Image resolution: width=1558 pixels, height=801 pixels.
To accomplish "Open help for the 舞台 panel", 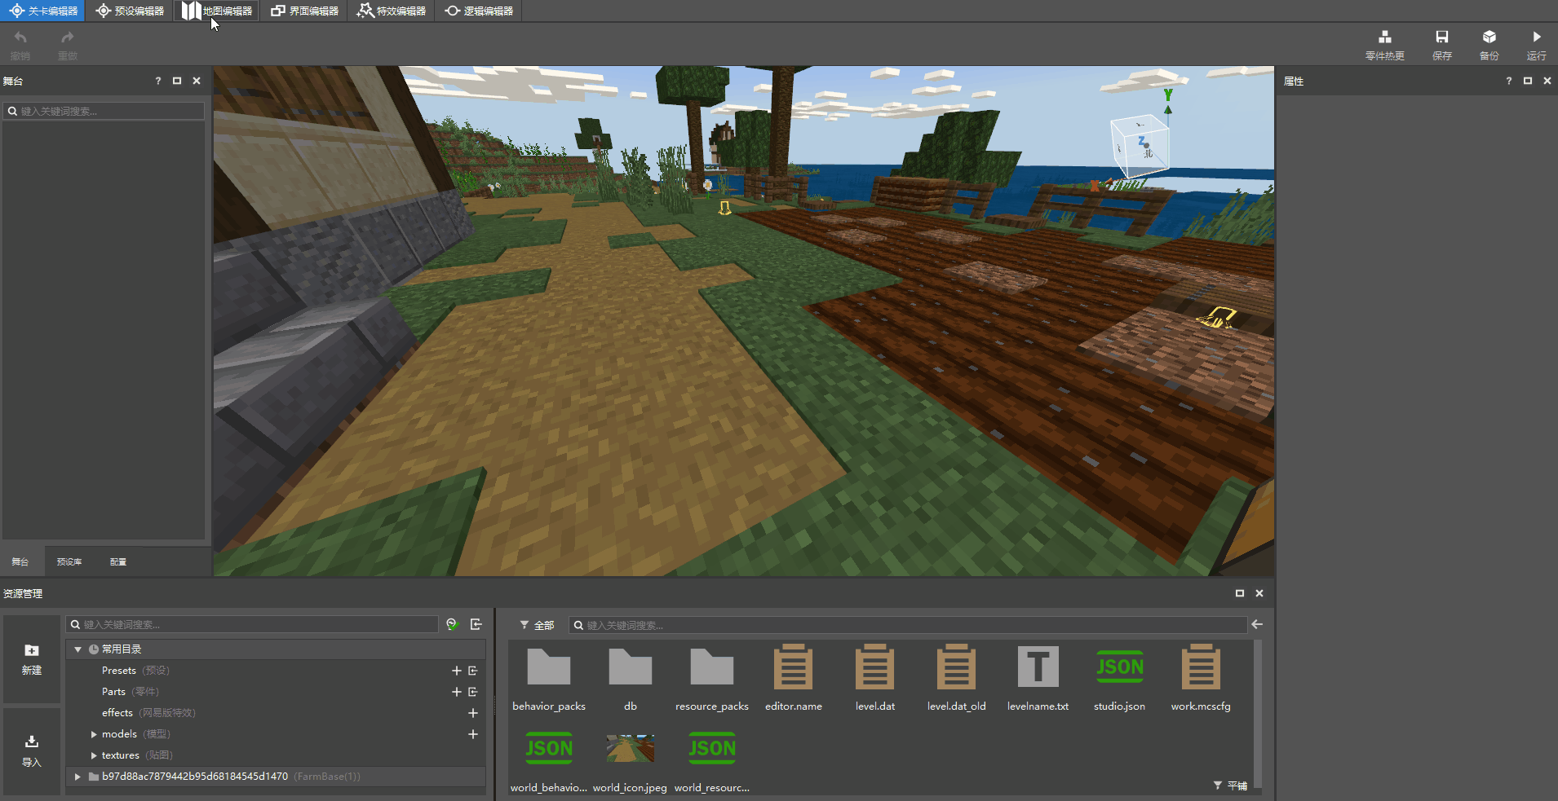I will tap(158, 81).
